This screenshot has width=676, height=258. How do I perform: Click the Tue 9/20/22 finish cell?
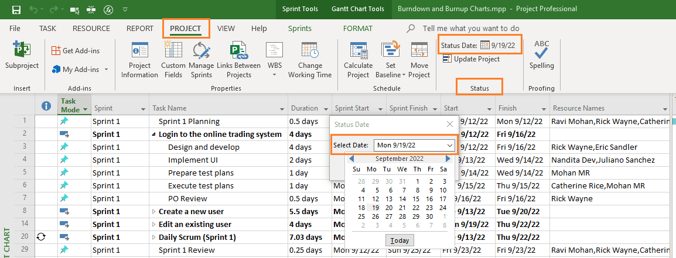[523, 212]
